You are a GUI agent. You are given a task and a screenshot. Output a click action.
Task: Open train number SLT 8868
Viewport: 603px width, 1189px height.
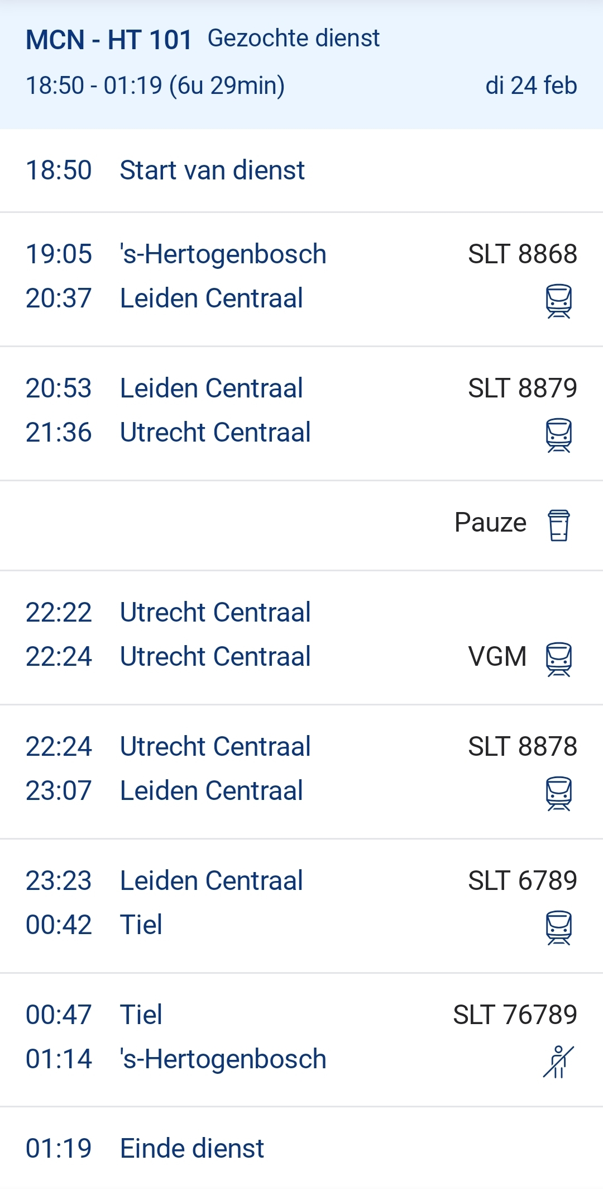pyautogui.click(x=522, y=254)
